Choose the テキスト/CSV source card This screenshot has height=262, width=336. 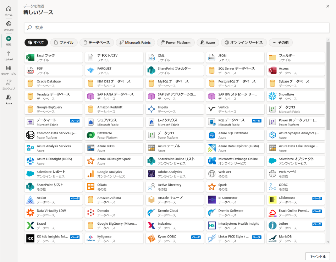(x=114, y=58)
